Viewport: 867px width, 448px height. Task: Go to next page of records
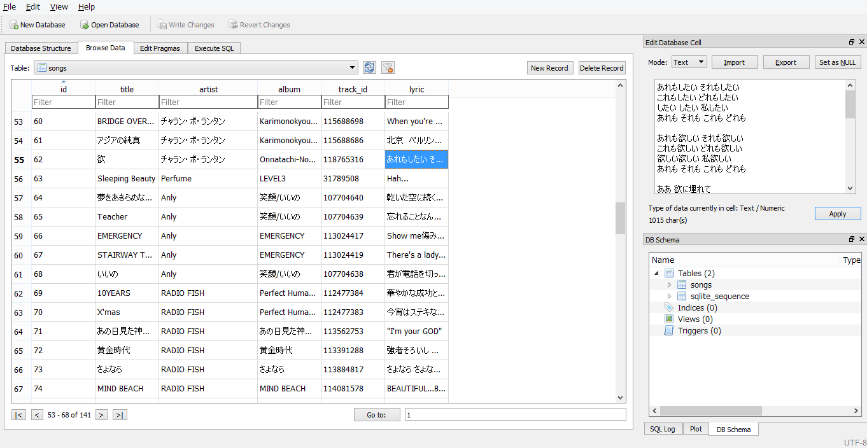pyautogui.click(x=101, y=415)
